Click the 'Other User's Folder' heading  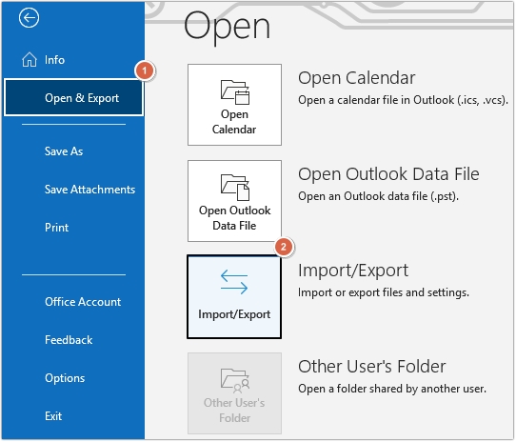[372, 367]
